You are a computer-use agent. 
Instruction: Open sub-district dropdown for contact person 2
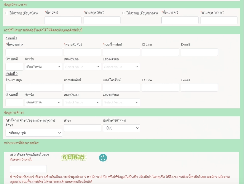coord(121,102)
